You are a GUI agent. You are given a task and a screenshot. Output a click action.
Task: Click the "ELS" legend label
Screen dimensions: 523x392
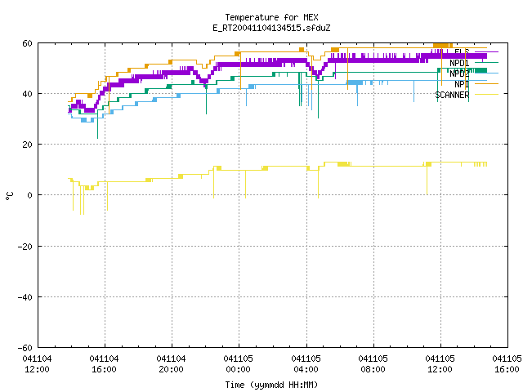[x=462, y=52]
